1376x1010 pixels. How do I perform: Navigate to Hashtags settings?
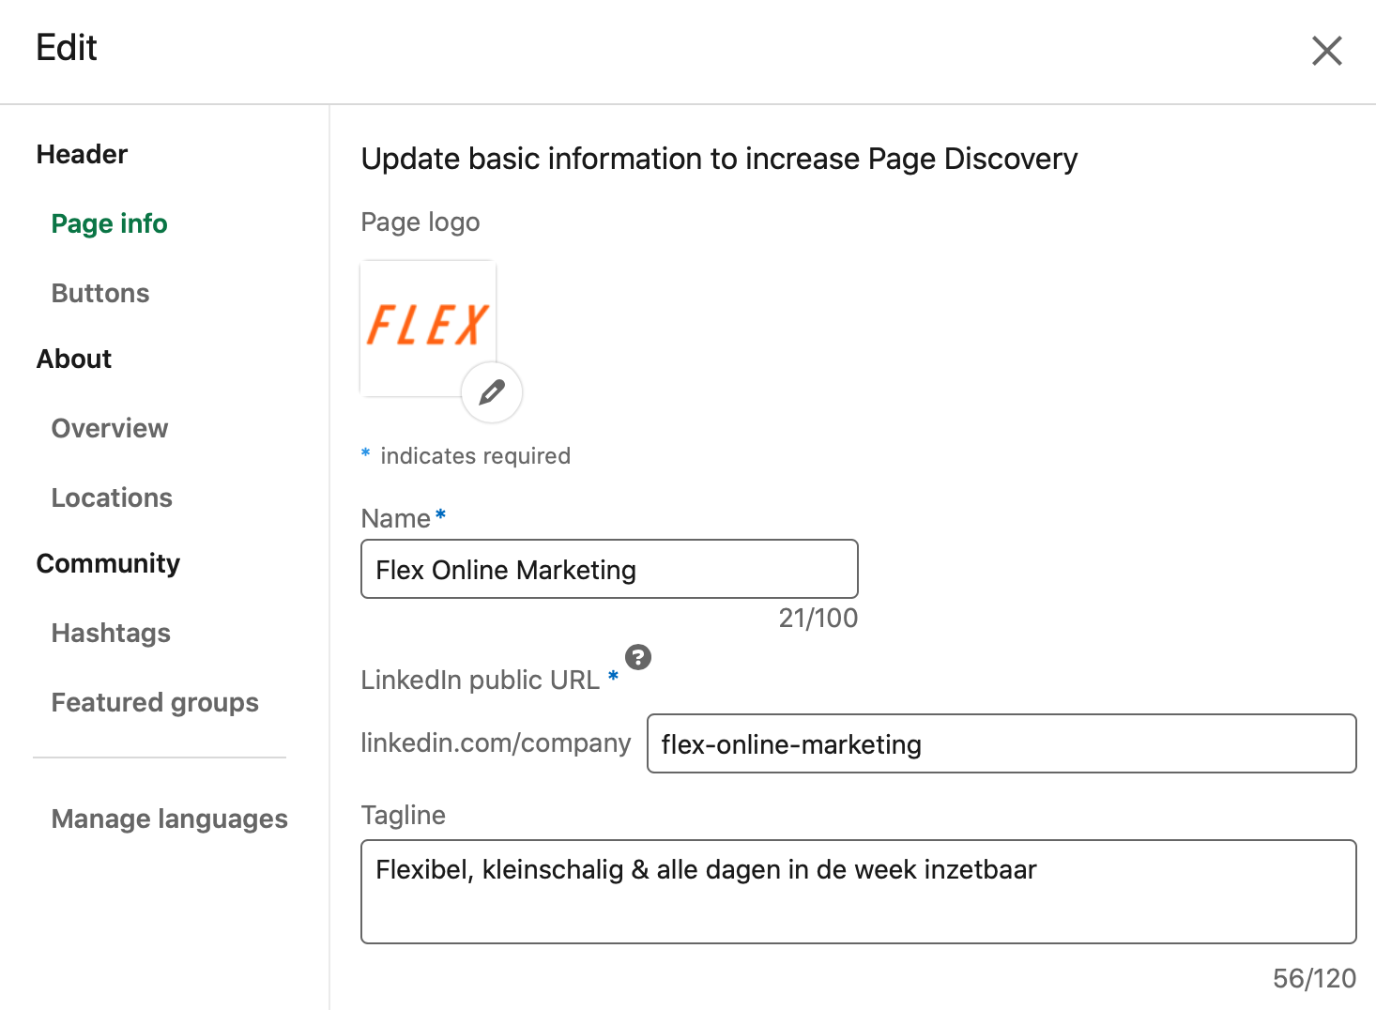111,633
